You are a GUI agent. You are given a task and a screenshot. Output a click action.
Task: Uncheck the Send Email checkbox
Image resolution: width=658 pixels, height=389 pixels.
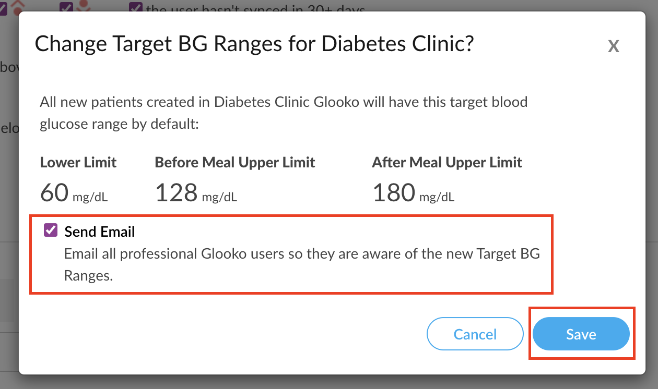click(51, 230)
